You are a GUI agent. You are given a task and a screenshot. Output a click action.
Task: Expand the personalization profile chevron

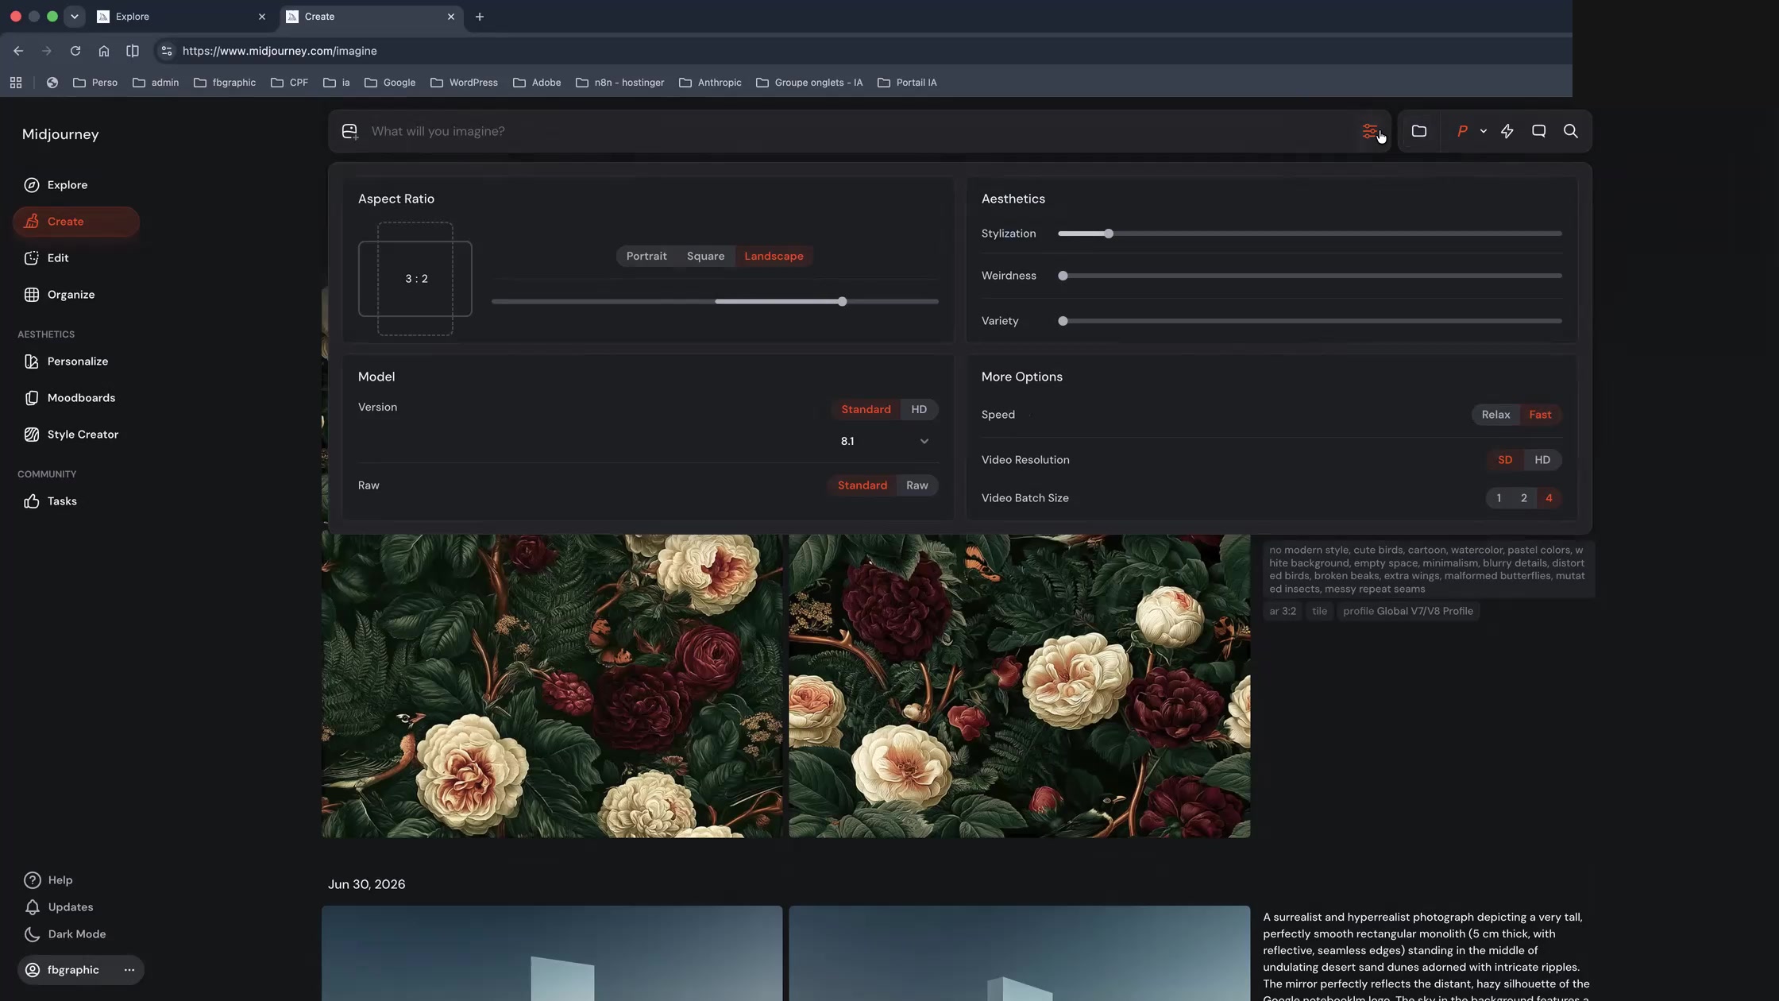tap(1483, 131)
